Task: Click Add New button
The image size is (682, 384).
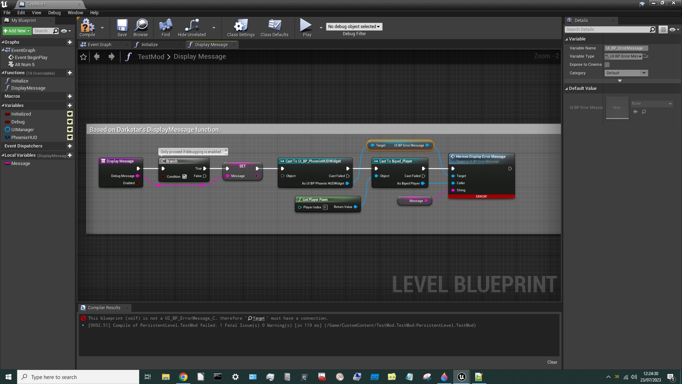Action: coord(17,31)
